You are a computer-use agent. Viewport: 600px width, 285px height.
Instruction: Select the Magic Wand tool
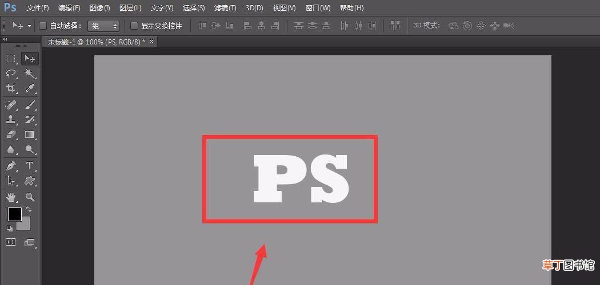(30, 74)
